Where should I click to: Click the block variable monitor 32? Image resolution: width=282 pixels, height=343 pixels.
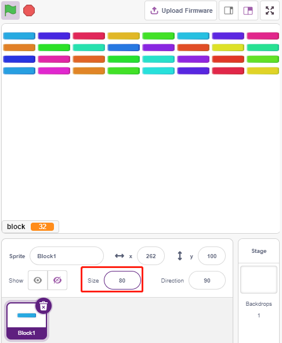tap(30, 227)
